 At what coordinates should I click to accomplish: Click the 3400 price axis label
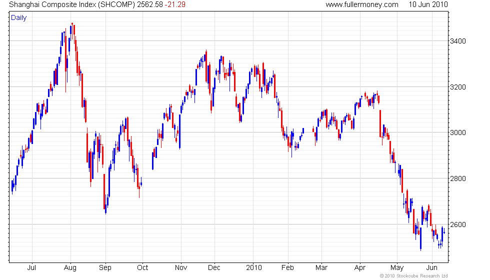pos(458,41)
